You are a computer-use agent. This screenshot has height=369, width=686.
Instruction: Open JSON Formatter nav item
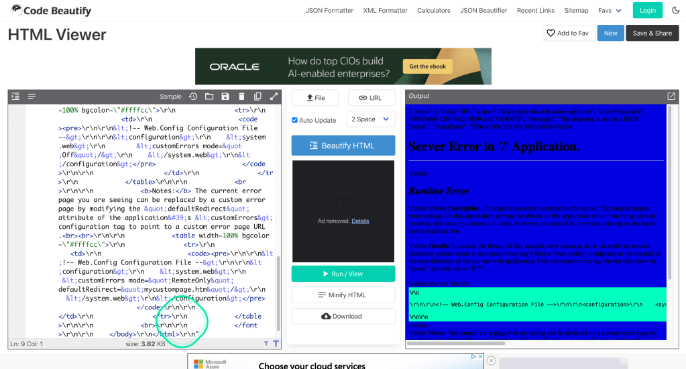click(329, 11)
